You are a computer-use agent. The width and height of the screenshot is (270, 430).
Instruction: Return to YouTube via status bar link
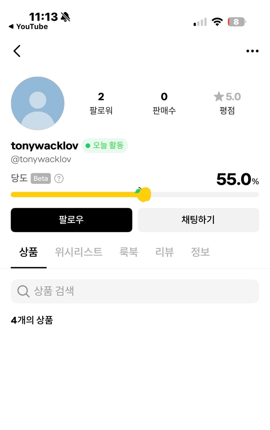29,27
